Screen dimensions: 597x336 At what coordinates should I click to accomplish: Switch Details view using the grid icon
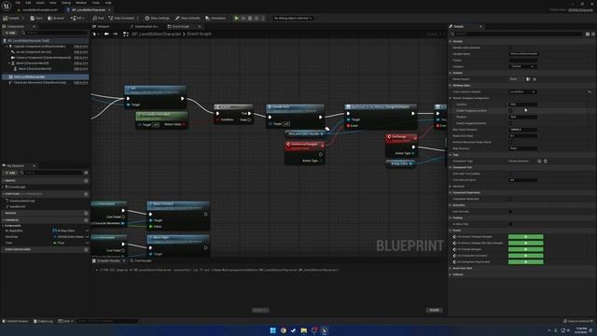pos(588,34)
